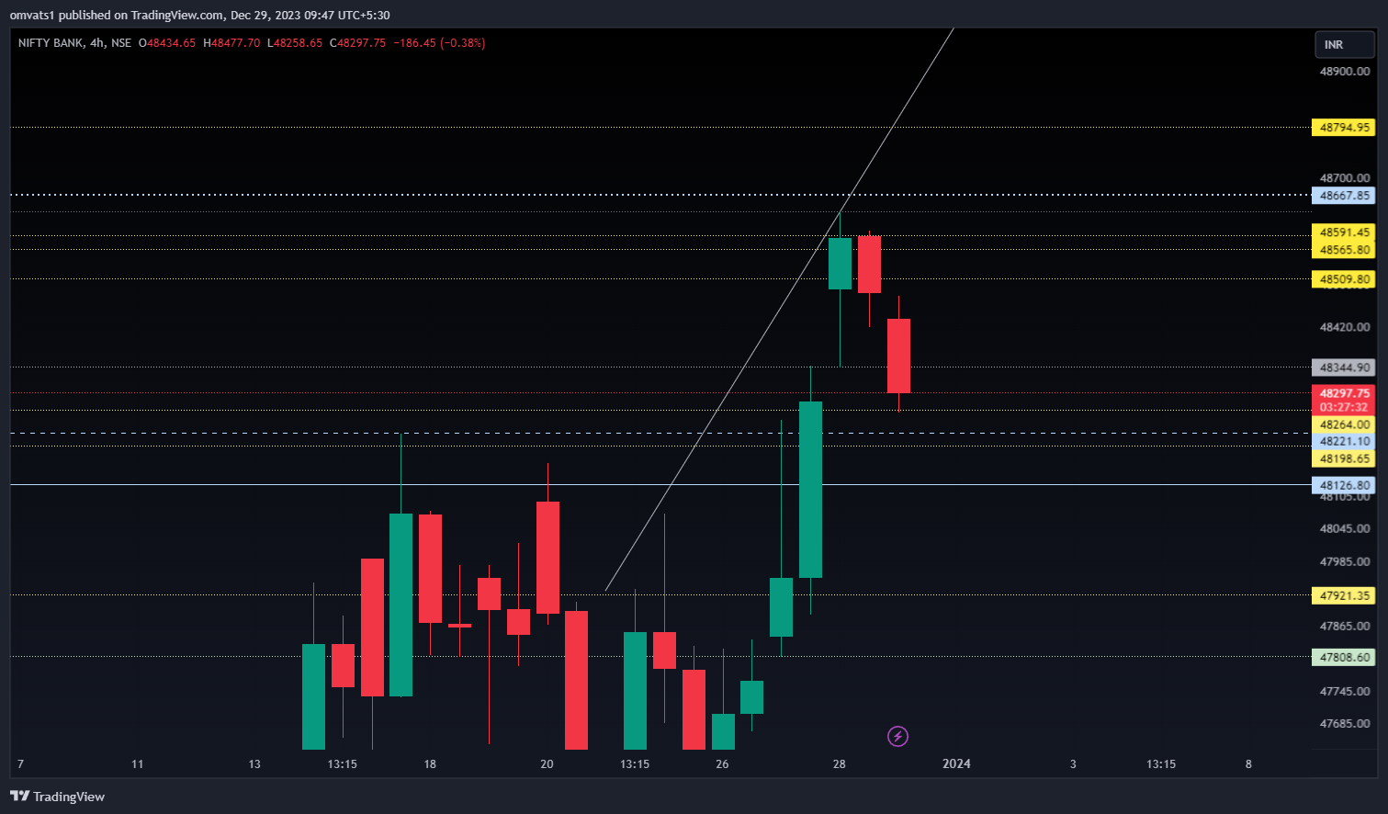Screen dimensions: 1388x814
Task: Click the latest red candle body
Action: (898, 356)
